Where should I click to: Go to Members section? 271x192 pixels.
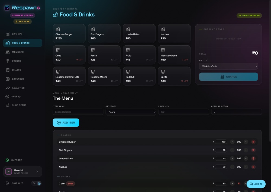click(x=22, y=52)
